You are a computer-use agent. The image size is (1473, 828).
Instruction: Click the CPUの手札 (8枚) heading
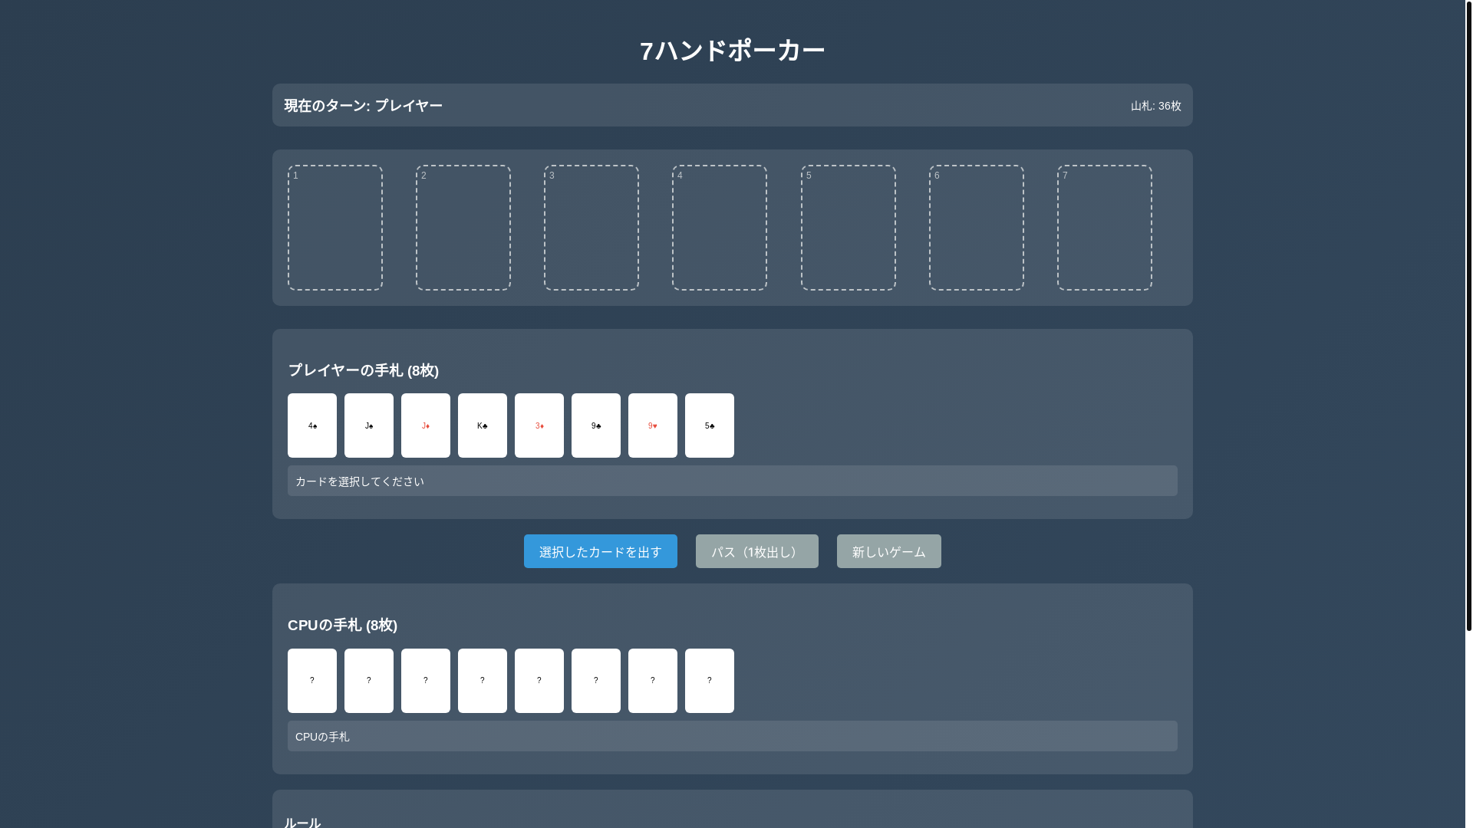[x=342, y=626]
